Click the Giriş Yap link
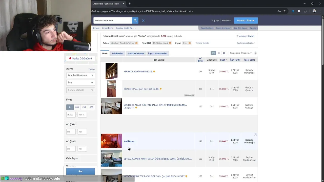This screenshot has width=324, height=182. (215, 20)
